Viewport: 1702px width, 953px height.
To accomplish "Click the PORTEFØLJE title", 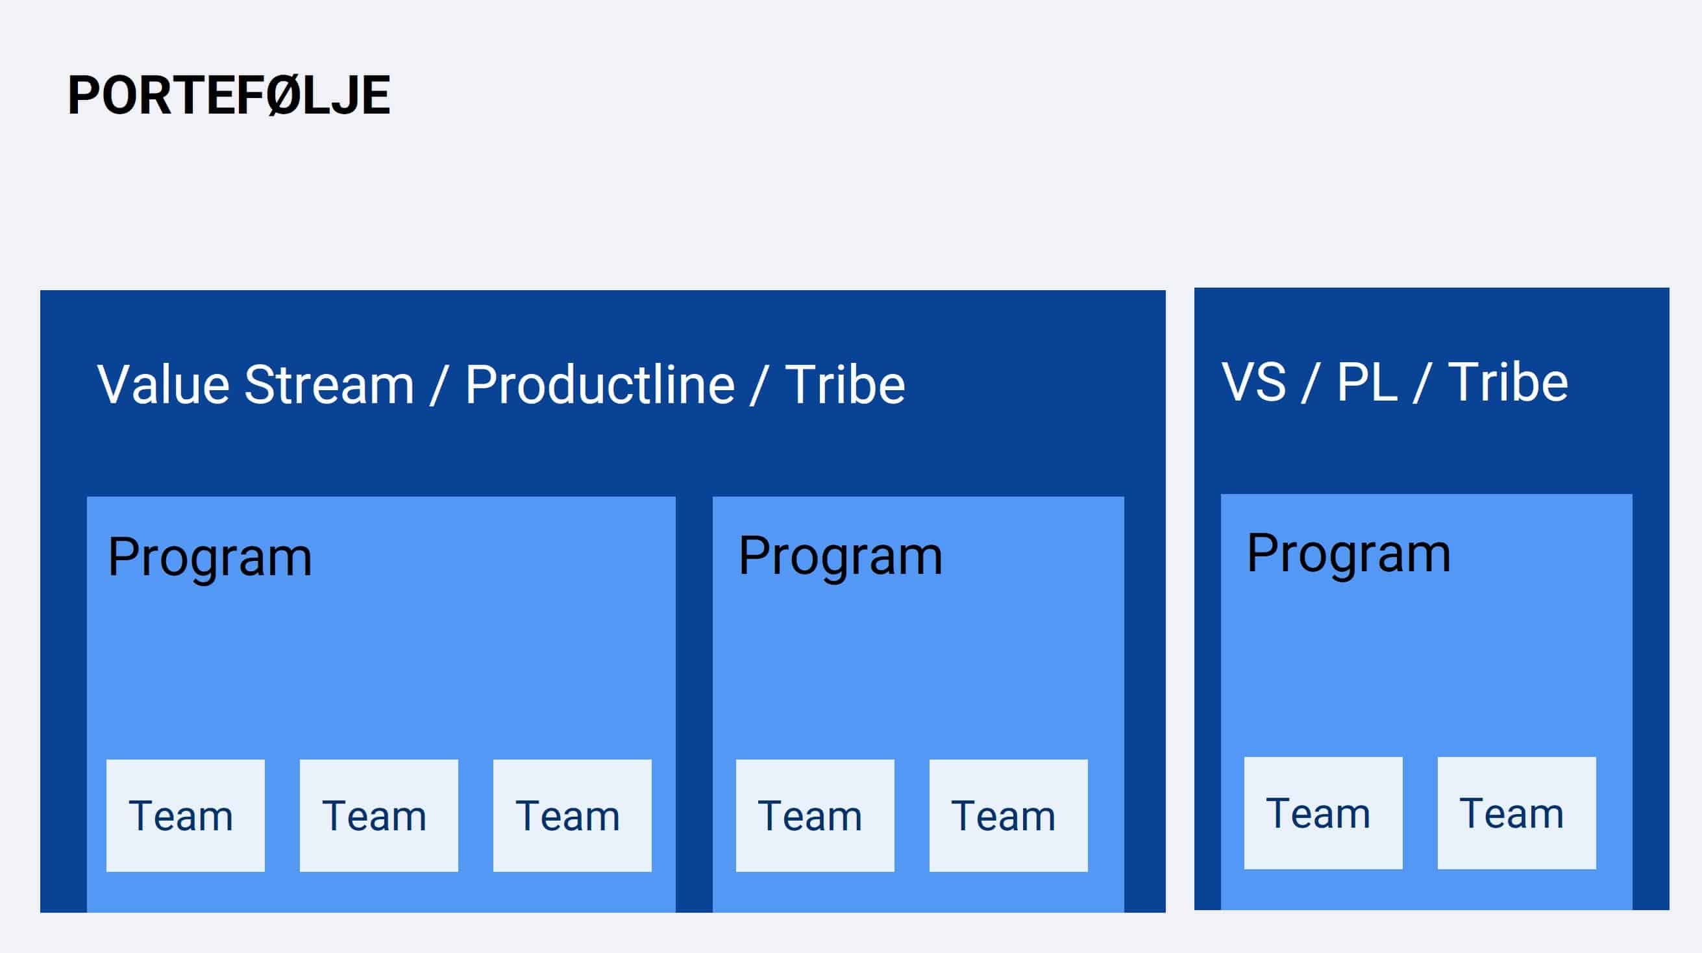I will coord(228,95).
